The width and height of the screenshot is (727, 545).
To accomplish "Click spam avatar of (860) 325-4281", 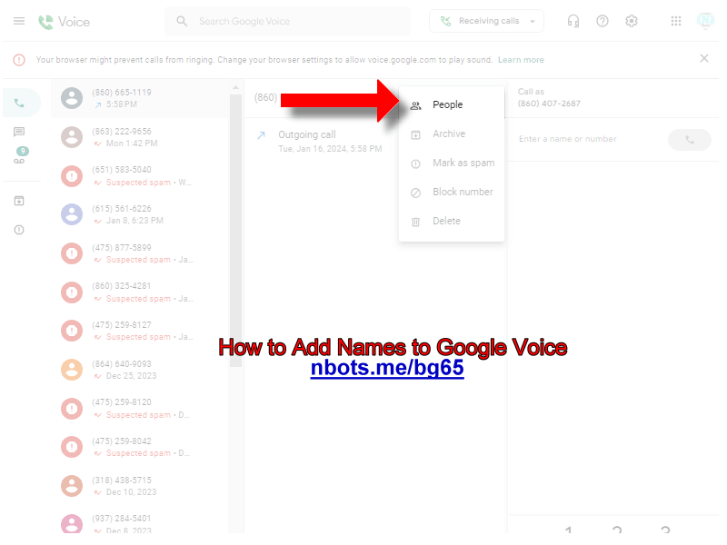I will (72, 292).
